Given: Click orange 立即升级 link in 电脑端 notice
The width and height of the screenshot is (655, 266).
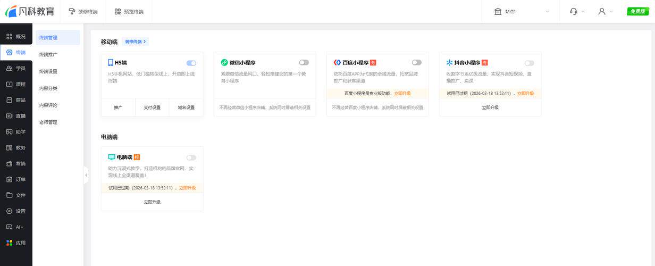Looking at the screenshot, I should [187, 188].
